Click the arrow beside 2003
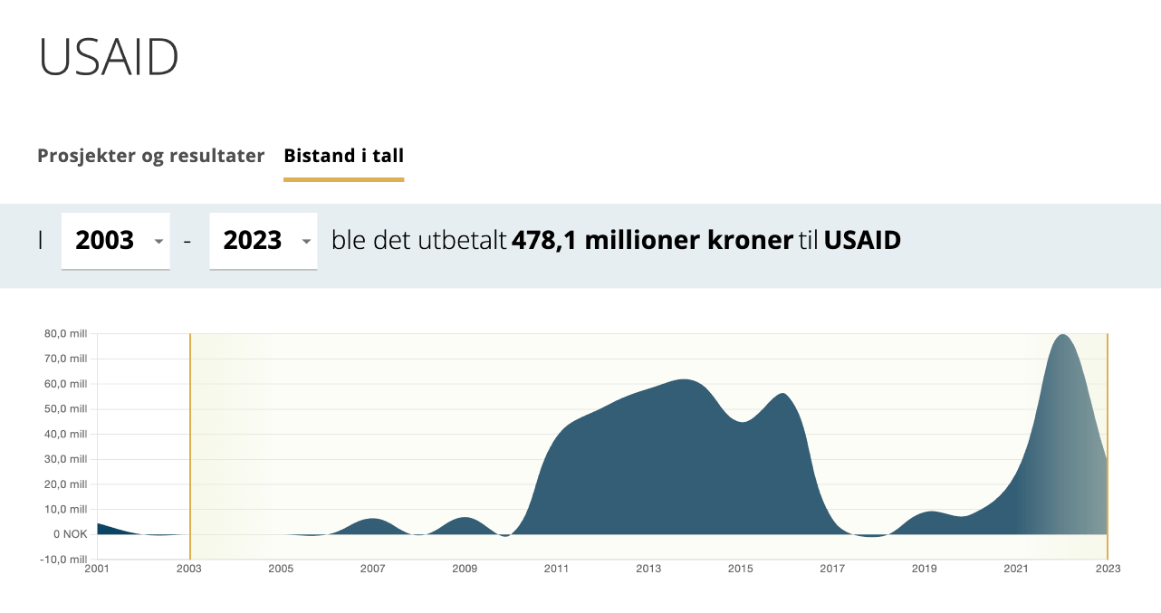 [x=158, y=242]
